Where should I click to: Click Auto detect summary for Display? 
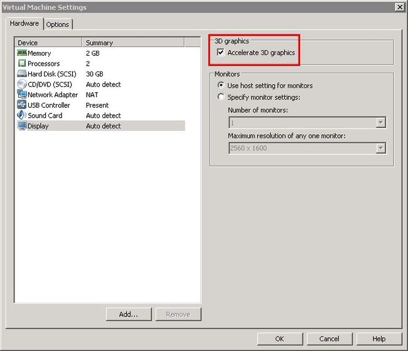pos(104,126)
